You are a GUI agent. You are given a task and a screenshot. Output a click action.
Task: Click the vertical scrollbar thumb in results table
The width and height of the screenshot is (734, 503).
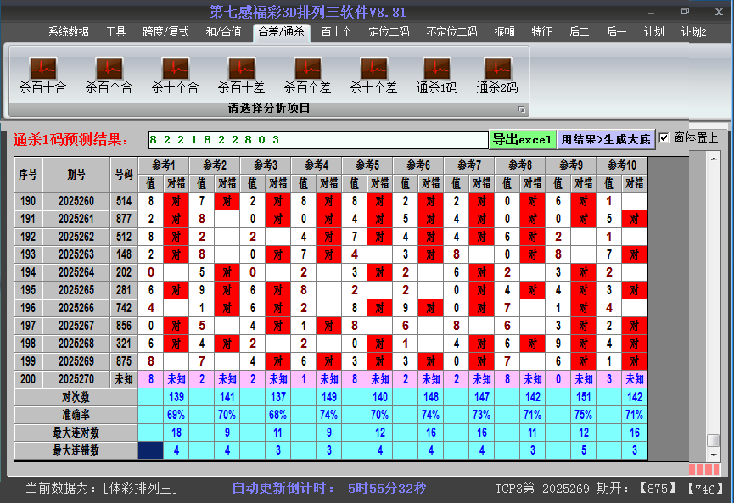point(714,441)
